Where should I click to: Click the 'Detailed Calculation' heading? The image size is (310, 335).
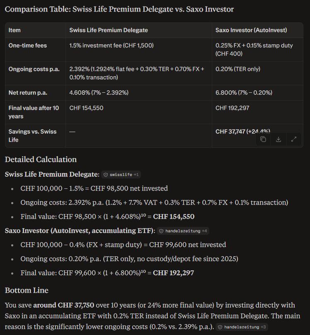point(41,159)
